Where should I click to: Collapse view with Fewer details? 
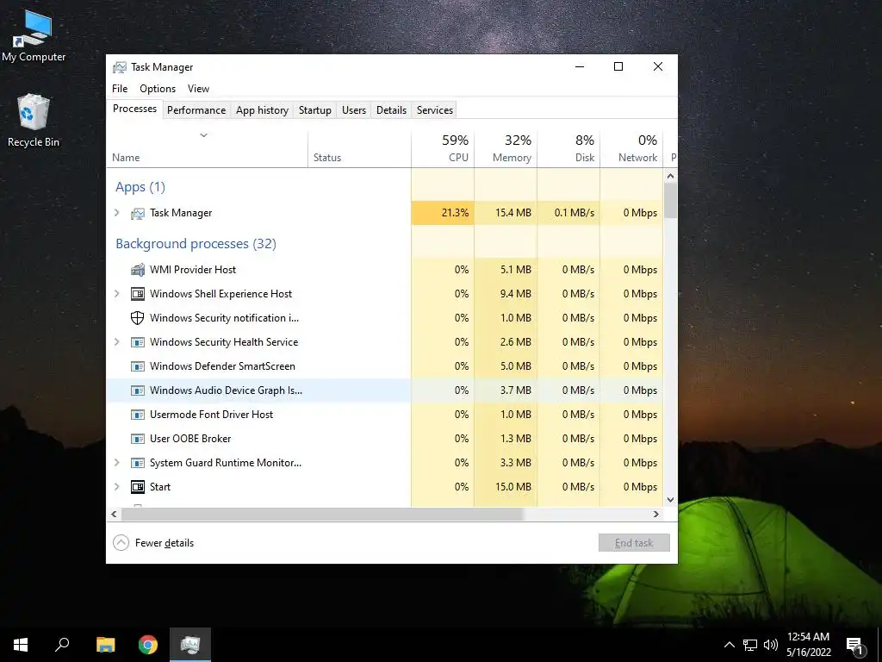coord(153,543)
